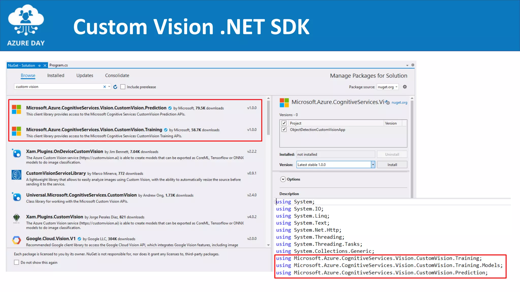The width and height of the screenshot is (520, 292).
Task: Open the Package source nuget.org dropdown
Action: [387, 87]
